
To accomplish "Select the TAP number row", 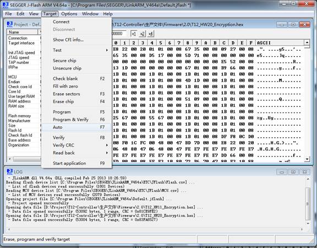I will click(24, 62).
